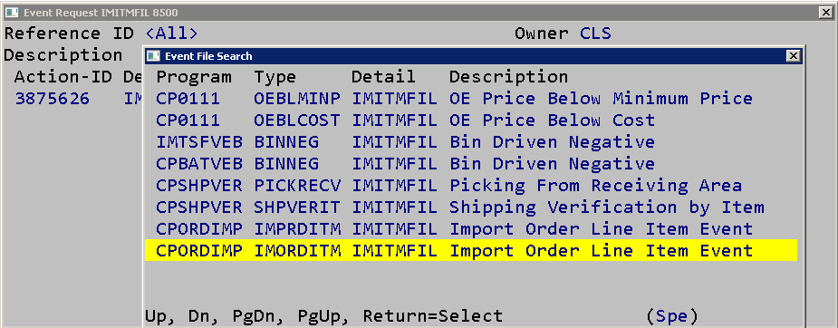Choose the IMTSFVEB Bin Driven Negative entry
Viewport: 838px width, 328px height.
coord(471,142)
